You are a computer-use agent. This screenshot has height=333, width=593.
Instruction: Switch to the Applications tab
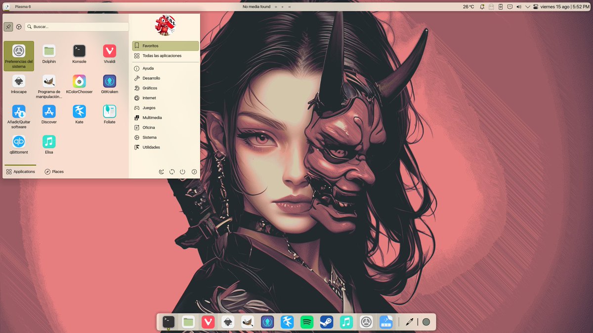[20, 172]
